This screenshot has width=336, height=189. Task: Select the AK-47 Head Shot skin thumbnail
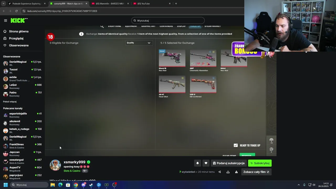pyautogui.click(x=172, y=84)
